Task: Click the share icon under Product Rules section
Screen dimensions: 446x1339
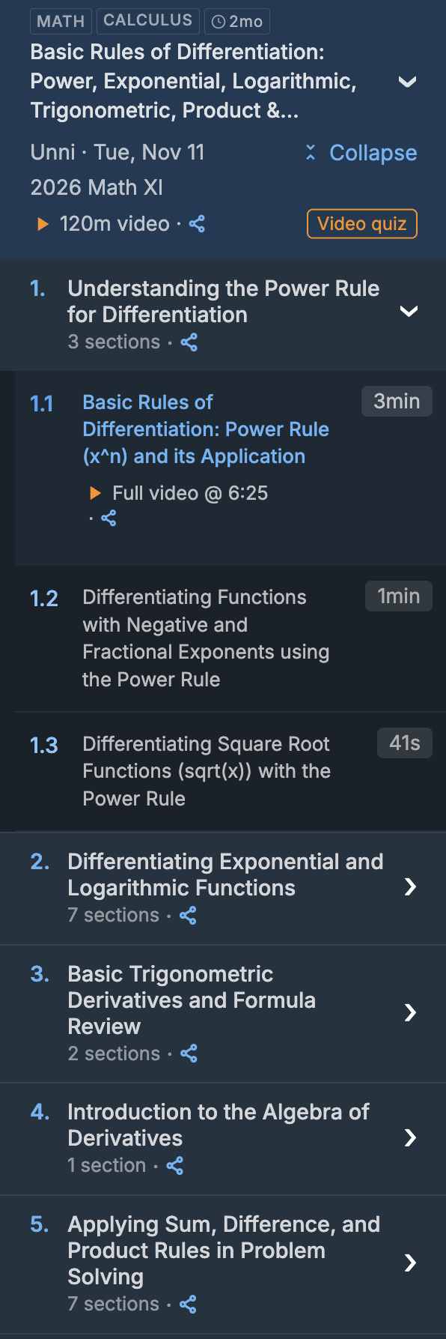Action: [188, 1304]
